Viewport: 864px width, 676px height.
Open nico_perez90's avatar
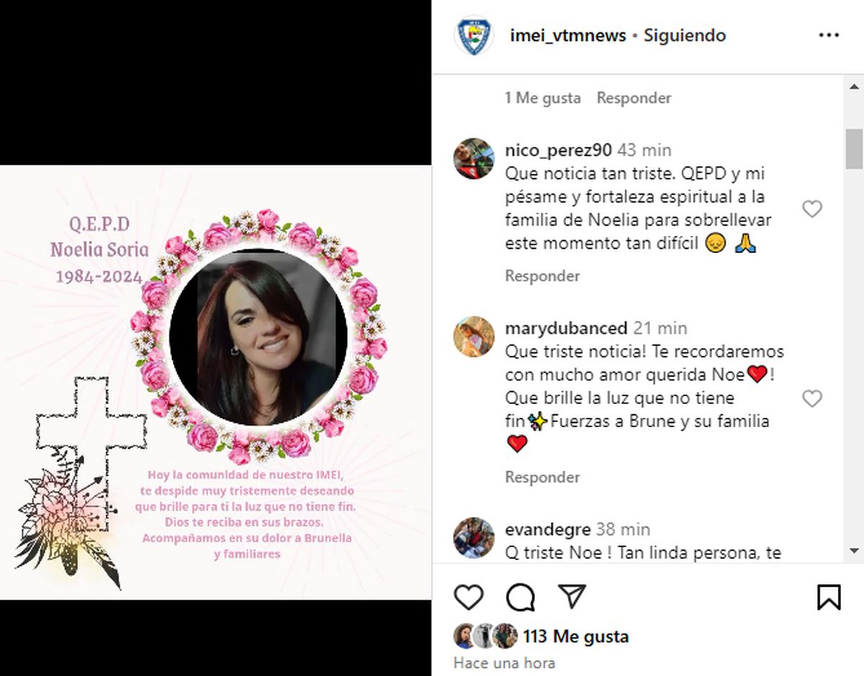[x=474, y=158]
